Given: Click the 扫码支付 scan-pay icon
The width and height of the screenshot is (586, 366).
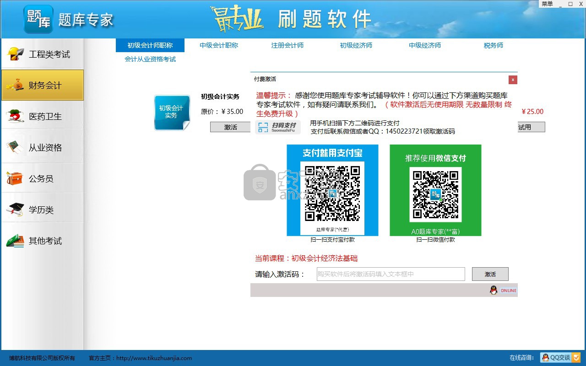Looking at the screenshot, I should click(278, 127).
